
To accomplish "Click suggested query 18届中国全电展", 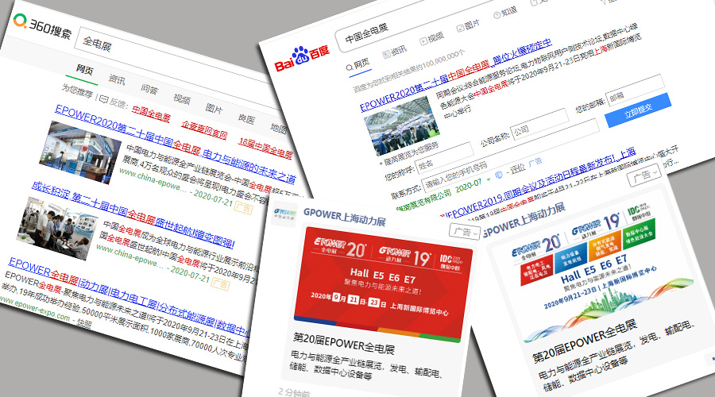I will [x=265, y=148].
